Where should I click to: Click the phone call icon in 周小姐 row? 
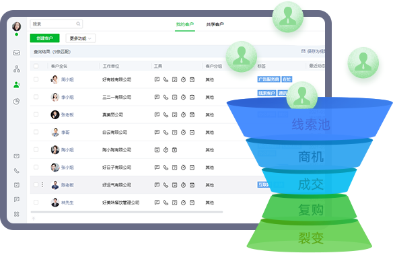click(166, 79)
